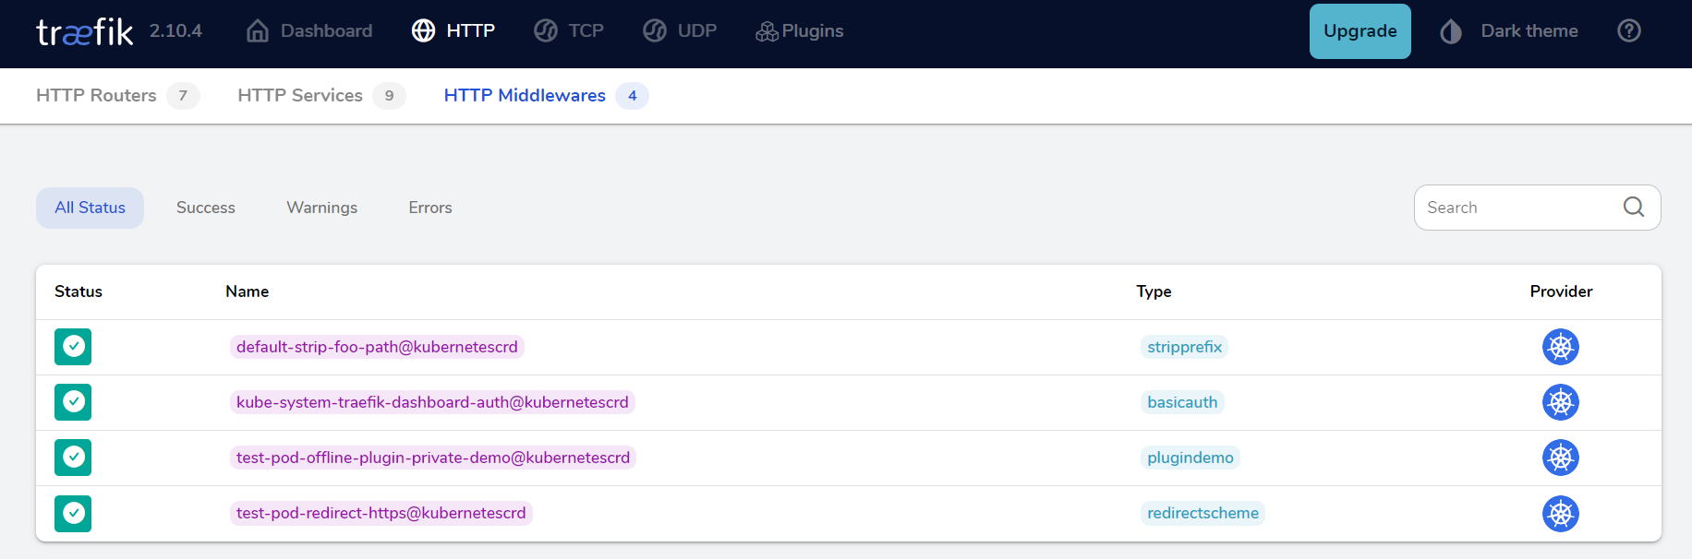The image size is (1692, 559).
Task: Click the HTTP Services count badge 9
Action: (389, 96)
